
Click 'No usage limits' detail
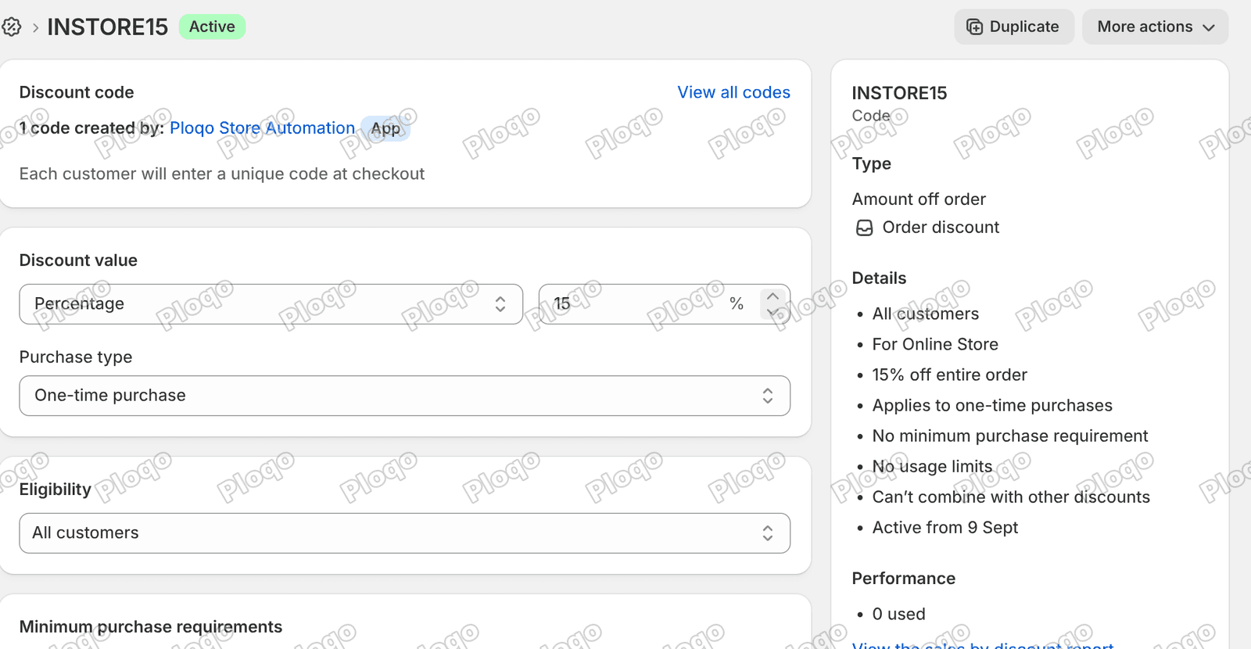coord(932,466)
